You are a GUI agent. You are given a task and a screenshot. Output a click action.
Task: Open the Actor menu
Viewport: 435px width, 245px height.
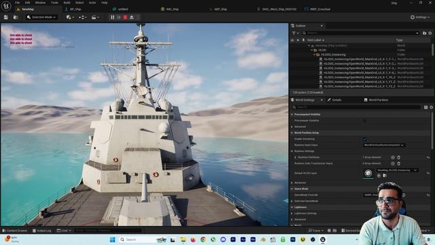92,3
